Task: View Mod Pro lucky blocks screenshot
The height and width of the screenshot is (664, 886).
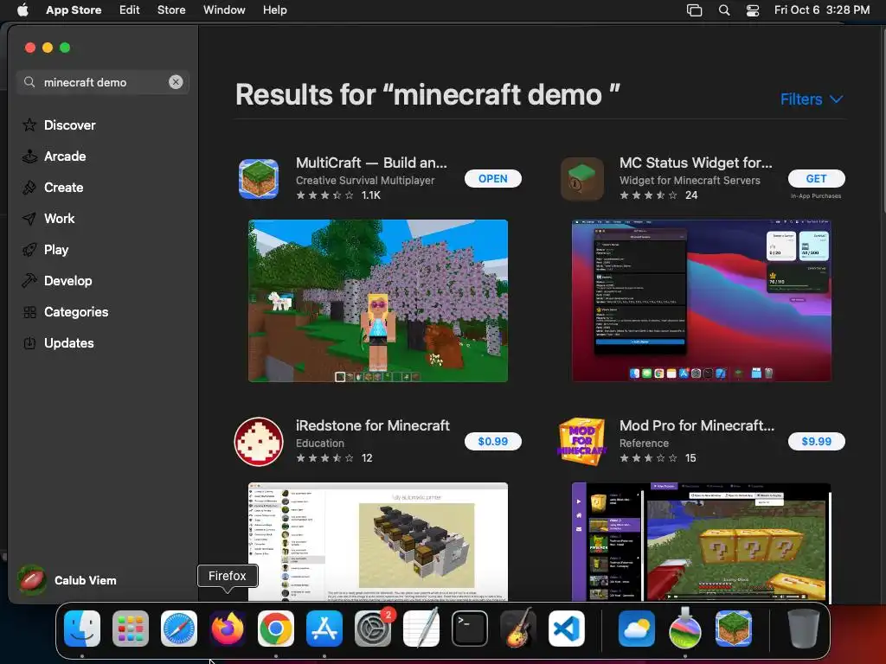Action: 701,541
